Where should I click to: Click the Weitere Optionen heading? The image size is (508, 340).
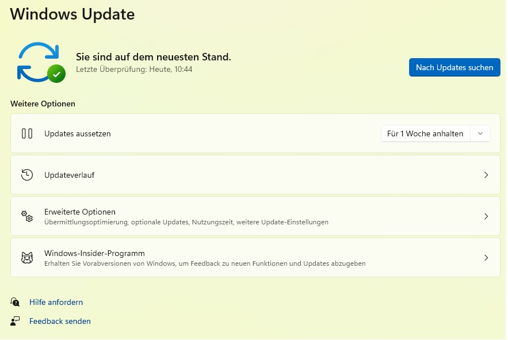pyautogui.click(x=43, y=104)
